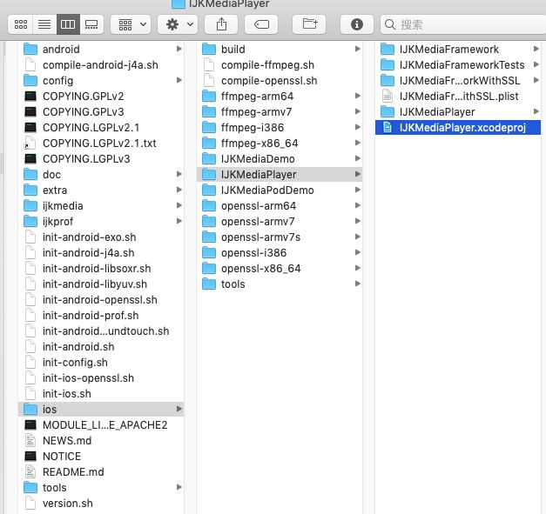Click the Edit Tags toolbar icon
Screen dimensions: 546x514
[x=261, y=24]
